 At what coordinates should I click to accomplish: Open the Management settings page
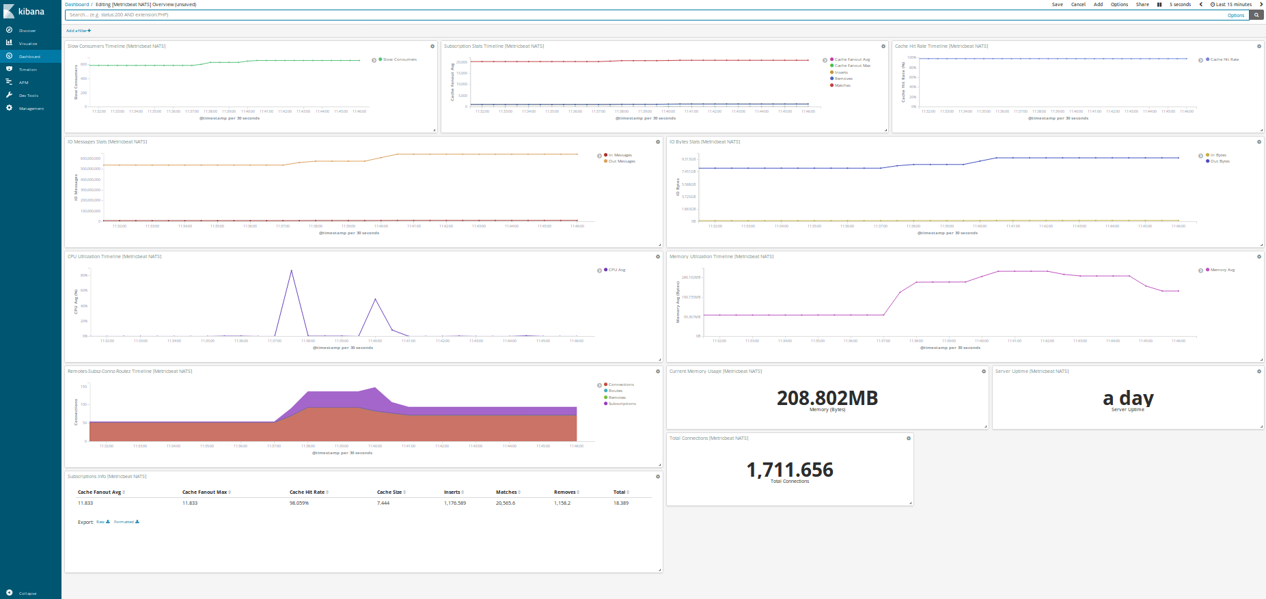coord(31,109)
